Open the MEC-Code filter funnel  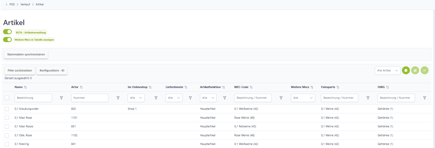pos(281,98)
